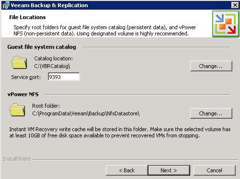Screen dimensions: 240x179
Task: Click the File Locations page title
Action: 27,17
